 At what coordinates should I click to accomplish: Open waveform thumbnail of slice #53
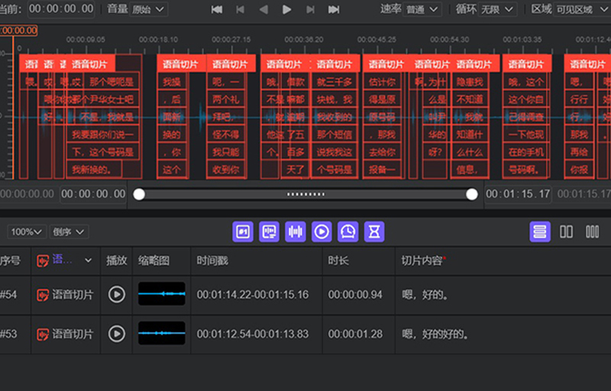click(x=162, y=333)
